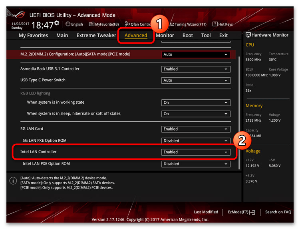Click Memory voltage value 1.200 V

(274, 121)
